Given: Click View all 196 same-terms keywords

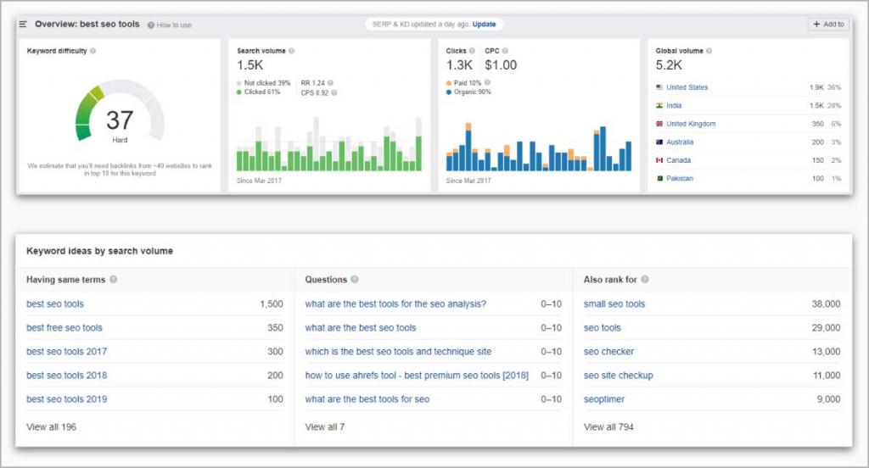Looking at the screenshot, I should coord(52,427).
